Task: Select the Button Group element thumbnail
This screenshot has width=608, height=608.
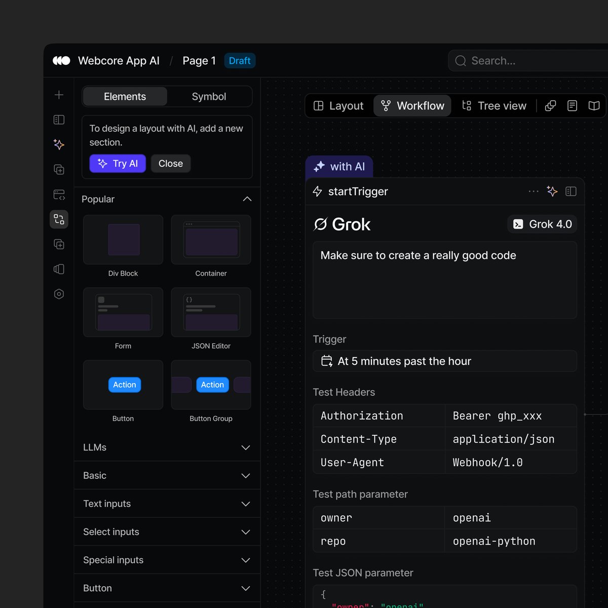Action: (x=211, y=385)
